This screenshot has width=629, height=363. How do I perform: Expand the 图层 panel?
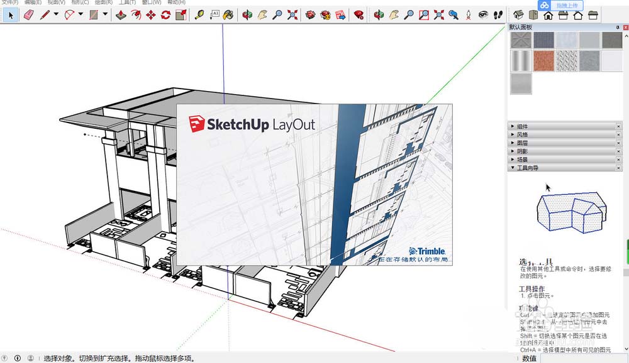pos(565,143)
